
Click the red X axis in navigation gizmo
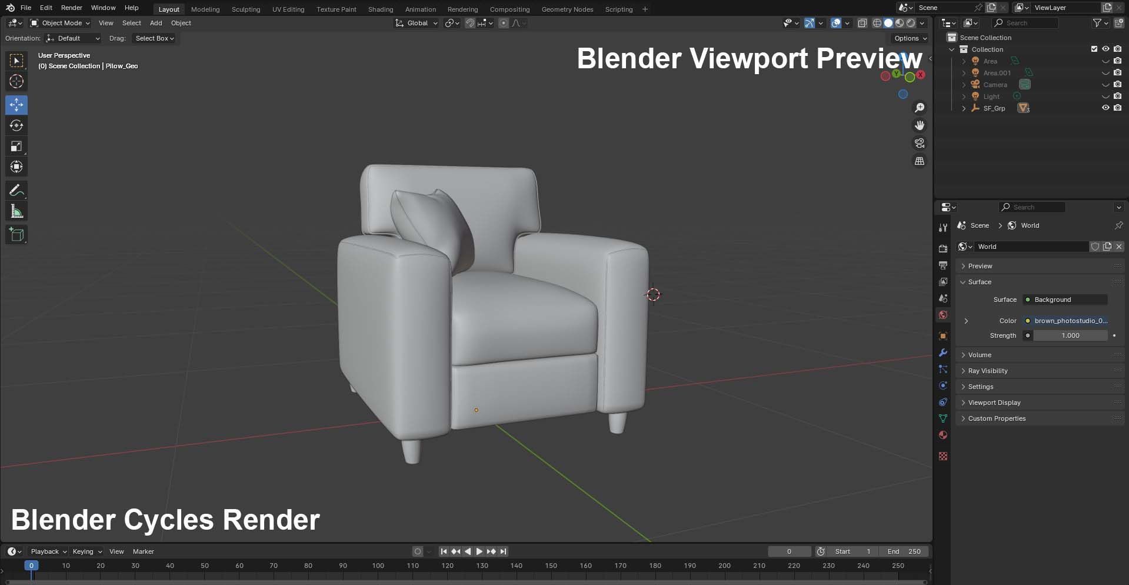(x=921, y=75)
